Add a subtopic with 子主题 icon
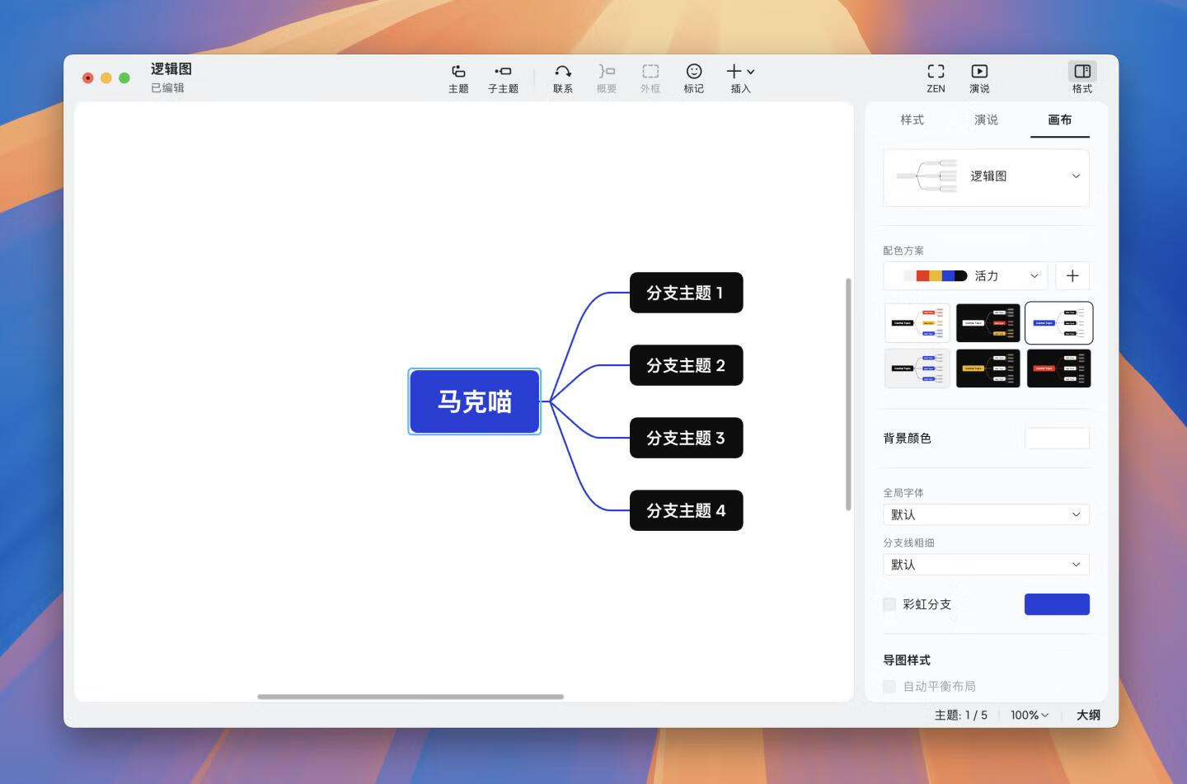 (503, 78)
